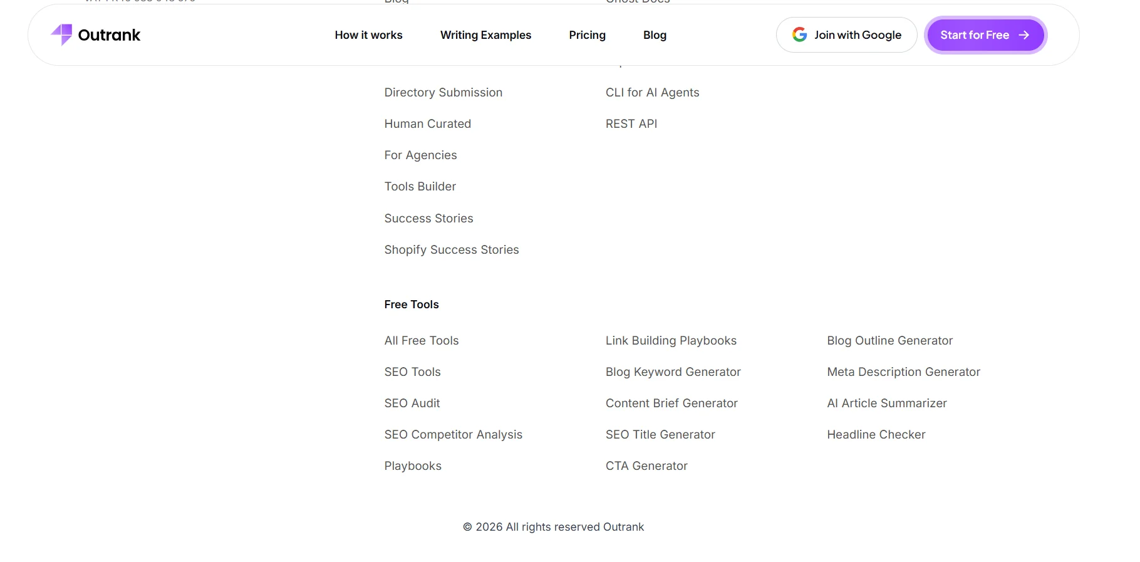Click the Google G icon

pos(799,35)
